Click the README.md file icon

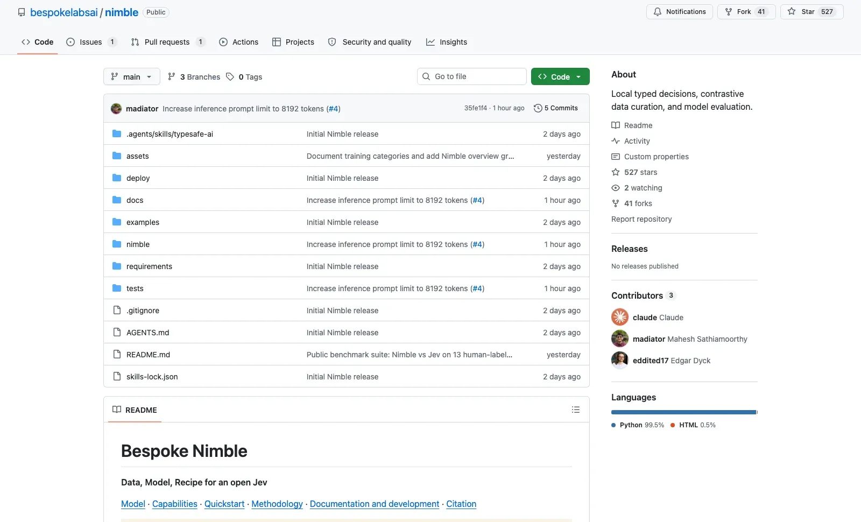117,354
